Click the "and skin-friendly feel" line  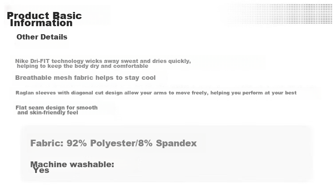coord(48,113)
